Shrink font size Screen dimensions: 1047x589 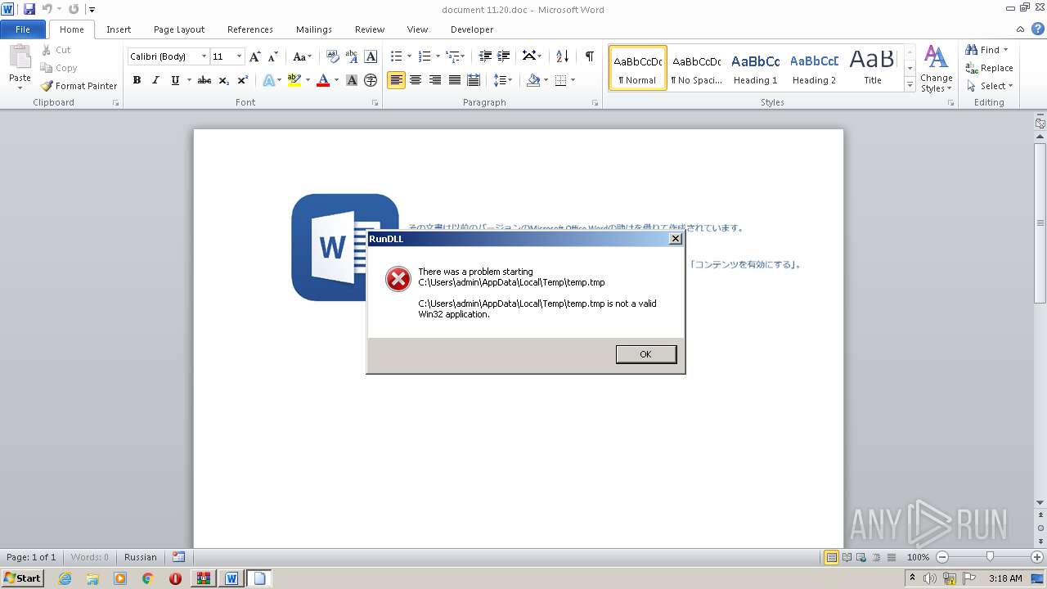point(273,56)
